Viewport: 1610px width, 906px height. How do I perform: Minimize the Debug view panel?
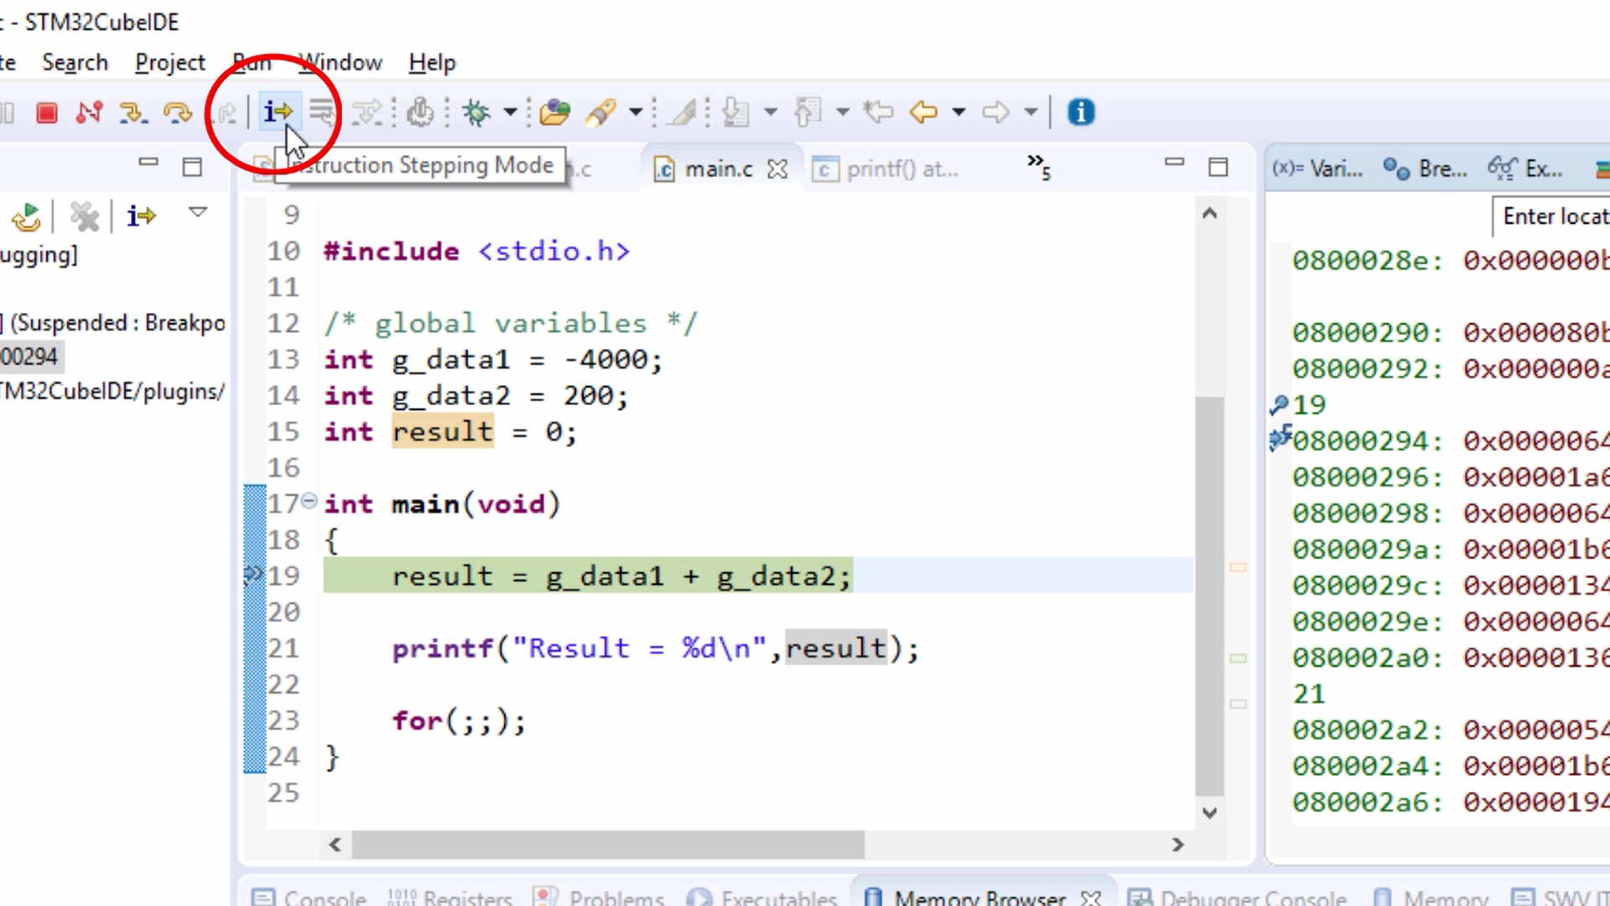pyautogui.click(x=148, y=163)
